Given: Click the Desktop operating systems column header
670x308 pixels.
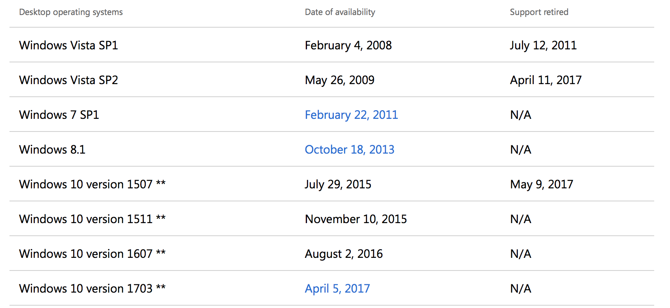Looking at the screenshot, I should pos(71,12).
